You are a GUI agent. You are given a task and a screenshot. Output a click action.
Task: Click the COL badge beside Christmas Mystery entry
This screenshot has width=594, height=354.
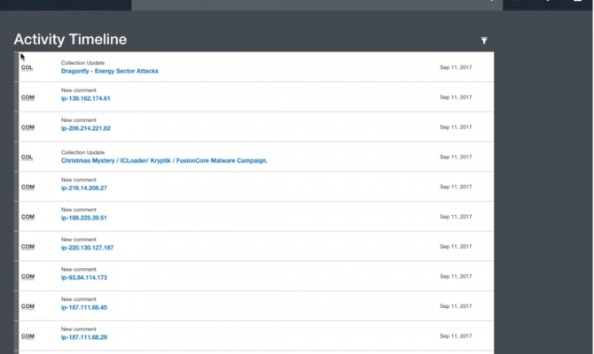tap(27, 157)
